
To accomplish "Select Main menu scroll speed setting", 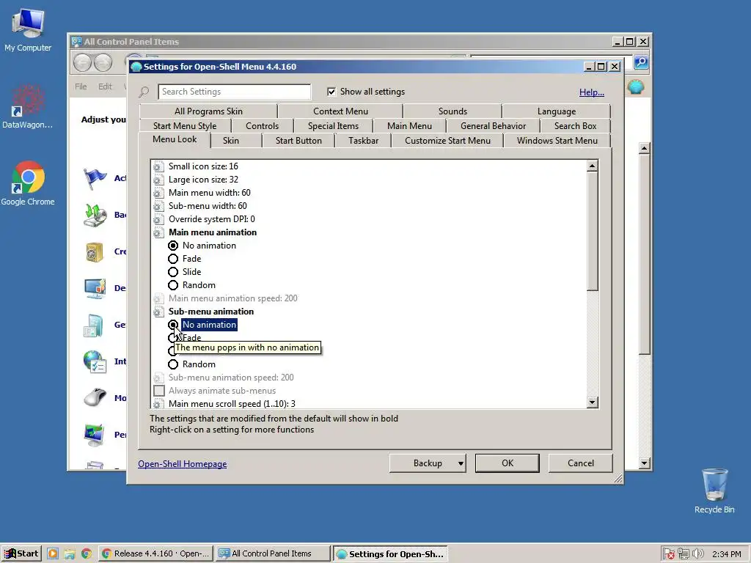I will [x=232, y=404].
